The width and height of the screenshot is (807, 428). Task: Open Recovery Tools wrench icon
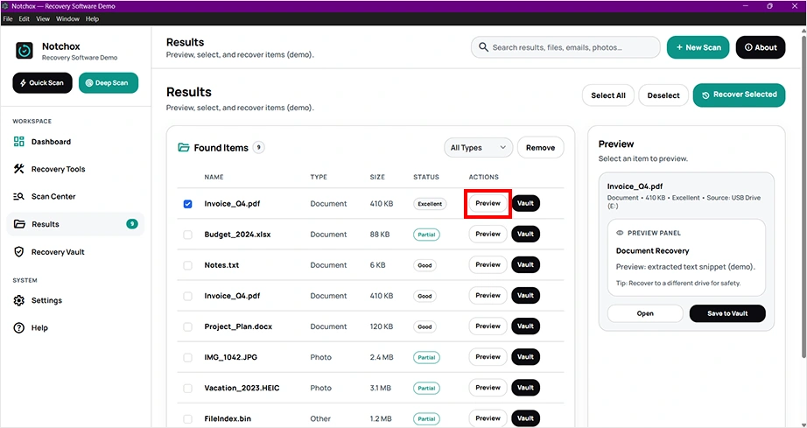coord(19,169)
